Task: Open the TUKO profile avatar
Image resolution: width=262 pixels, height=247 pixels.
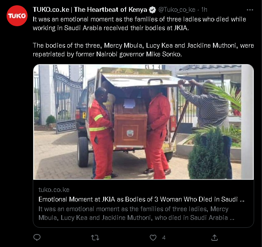Action: (17, 16)
